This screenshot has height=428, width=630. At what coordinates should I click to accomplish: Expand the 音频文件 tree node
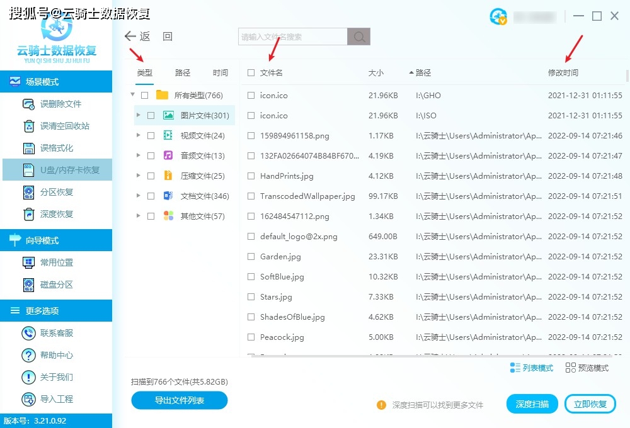[x=138, y=155]
